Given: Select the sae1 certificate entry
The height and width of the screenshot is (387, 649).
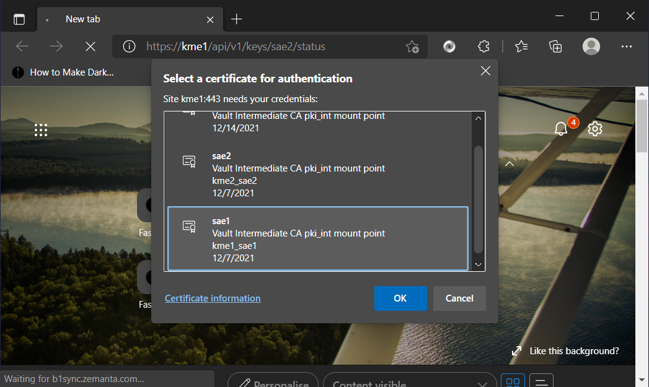Looking at the screenshot, I should 318,238.
